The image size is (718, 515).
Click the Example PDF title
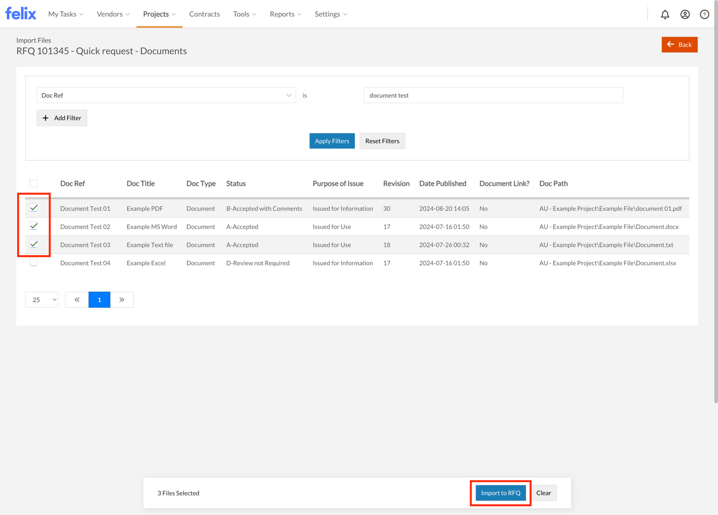point(145,208)
